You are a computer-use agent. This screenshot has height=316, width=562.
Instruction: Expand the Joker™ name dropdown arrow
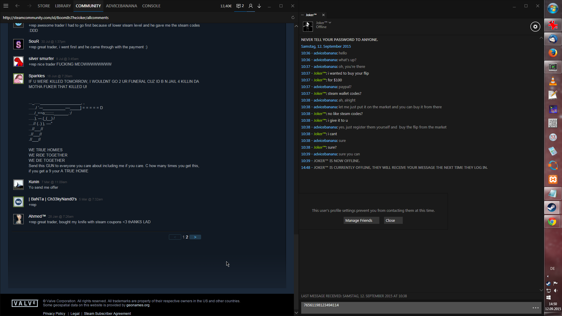click(330, 23)
